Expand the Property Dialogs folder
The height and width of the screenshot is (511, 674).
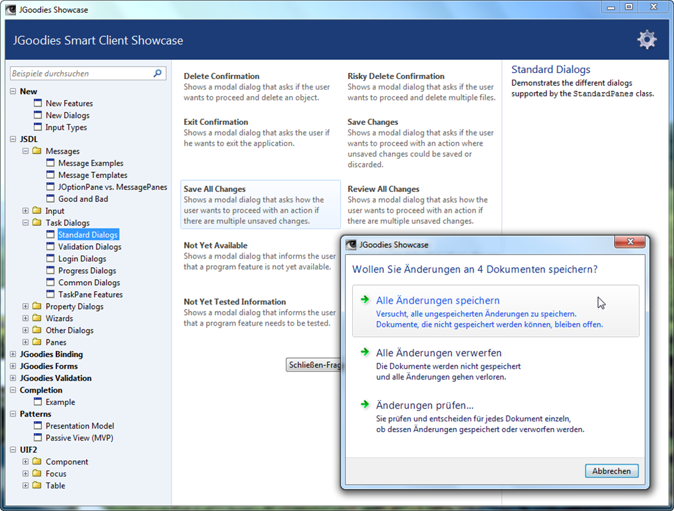pyautogui.click(x=25, y=306)
